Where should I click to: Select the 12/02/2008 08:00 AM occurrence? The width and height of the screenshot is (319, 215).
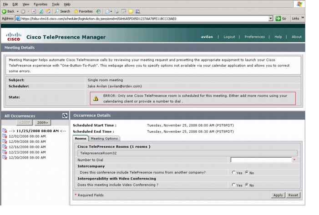coord(27,136)
